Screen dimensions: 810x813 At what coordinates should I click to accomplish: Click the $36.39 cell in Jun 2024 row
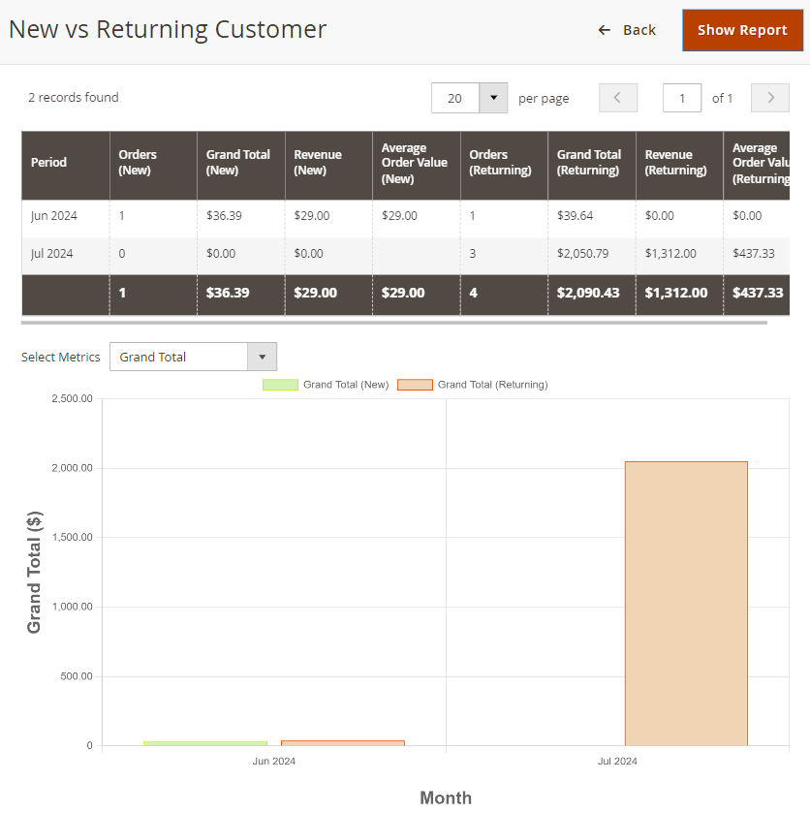pyautogui.click(x=241, y=219)
